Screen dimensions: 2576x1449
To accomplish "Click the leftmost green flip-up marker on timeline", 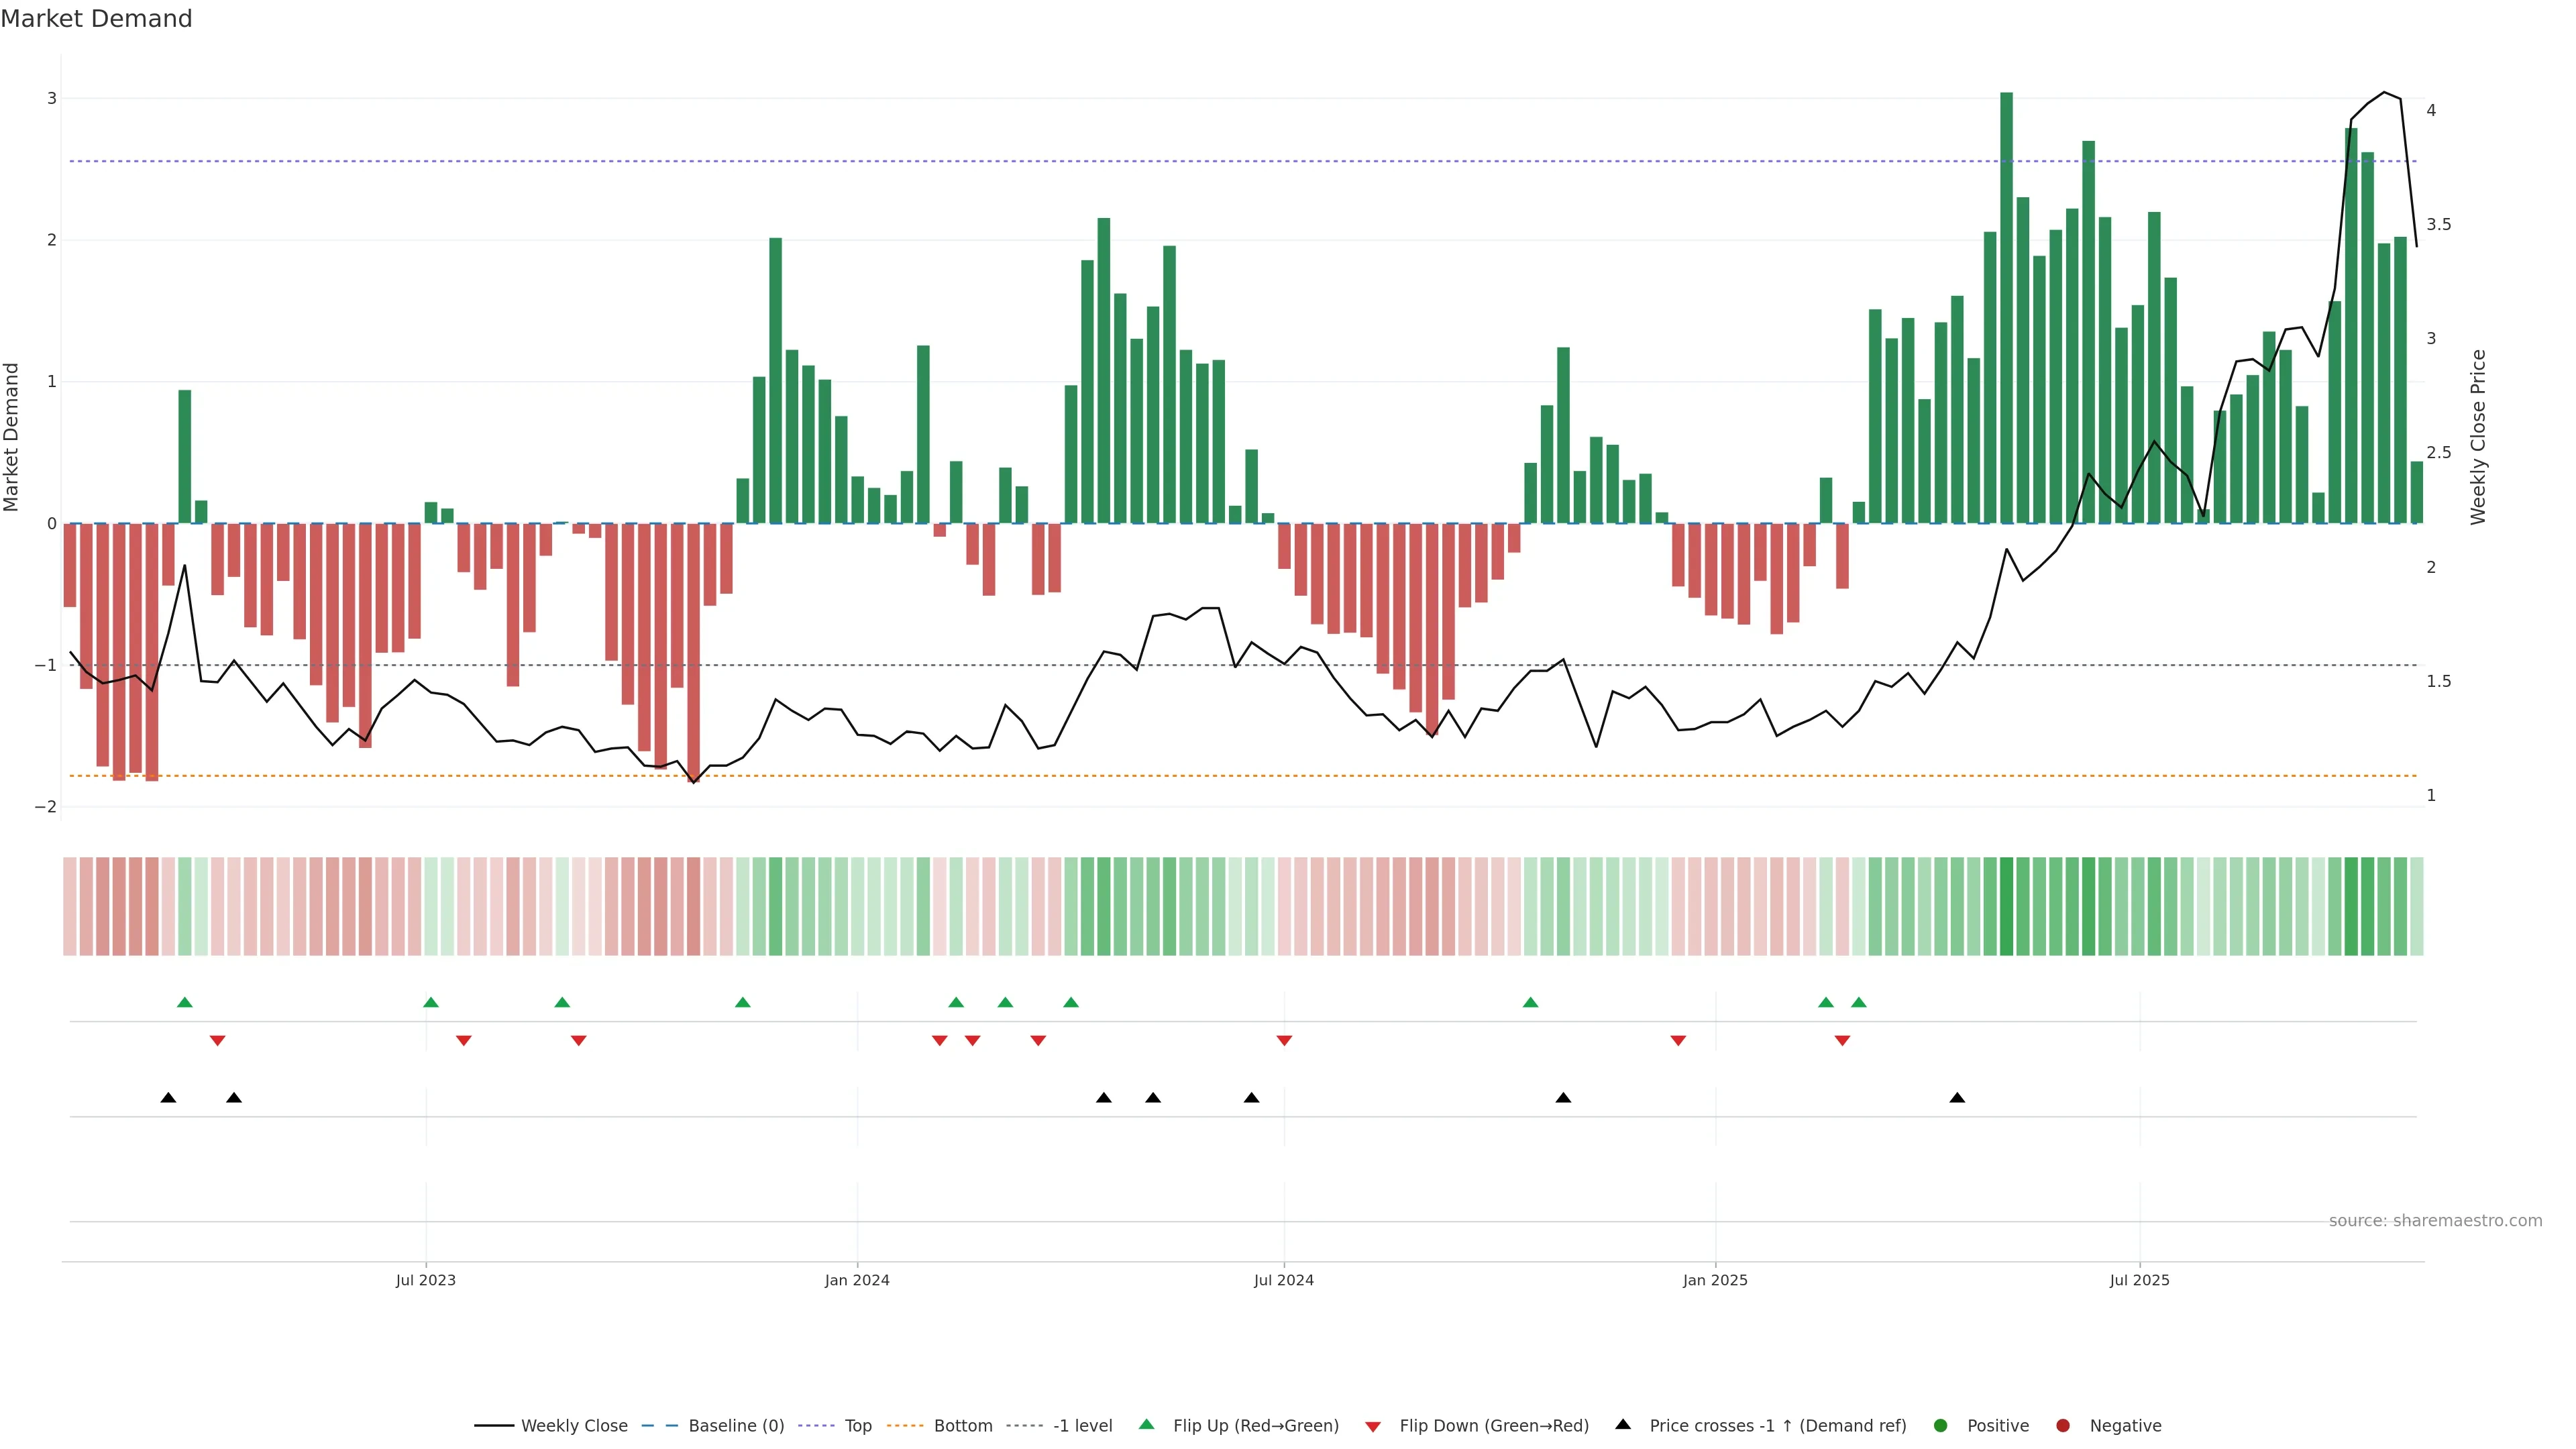I will coord(184,1002).
